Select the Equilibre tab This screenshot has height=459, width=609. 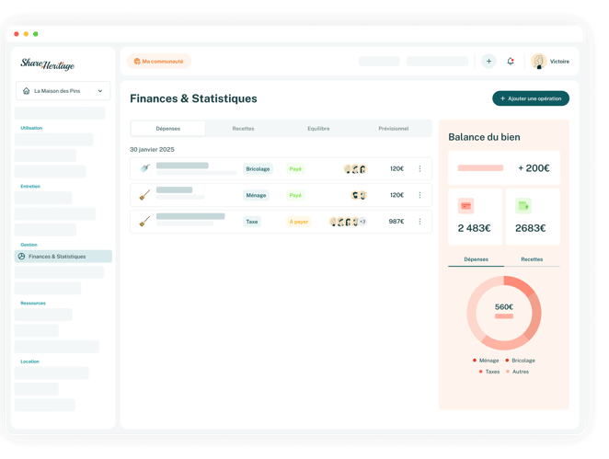[318, 129]
